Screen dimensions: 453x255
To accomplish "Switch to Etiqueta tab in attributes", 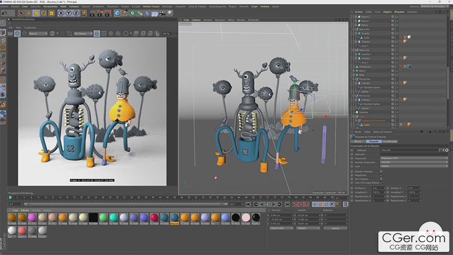I will point(374,141).
